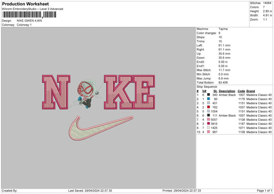Viewport: 274px width, 194px height.
Task: Click the pink swatch in stop row 10
Action: click(x=209, y=132)
